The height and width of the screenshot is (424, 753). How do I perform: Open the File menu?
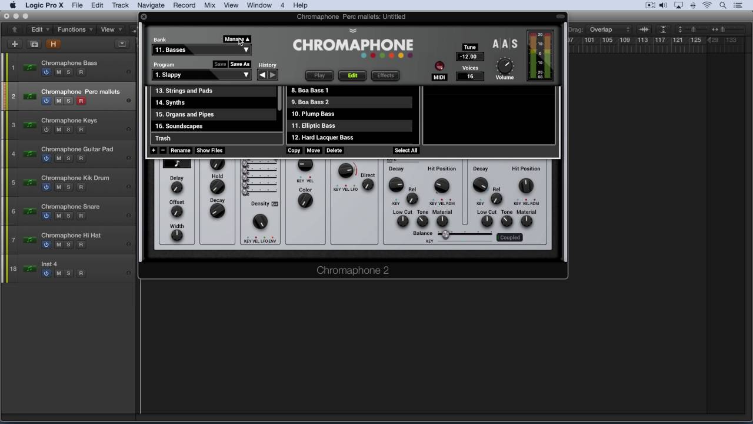coord(77,5)
